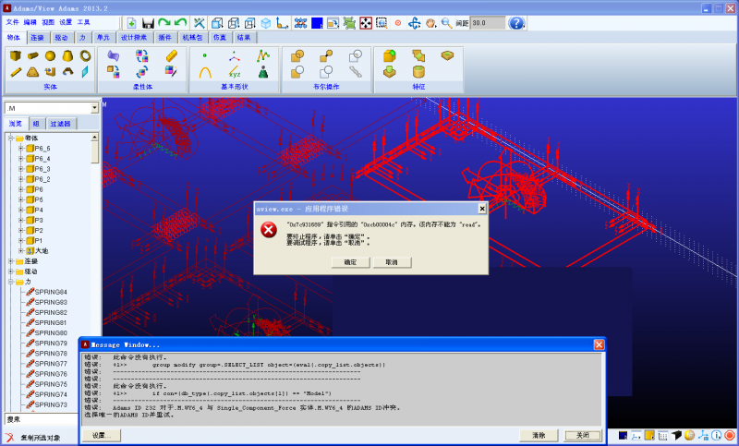Open the 工具 menu

point(83,22)
